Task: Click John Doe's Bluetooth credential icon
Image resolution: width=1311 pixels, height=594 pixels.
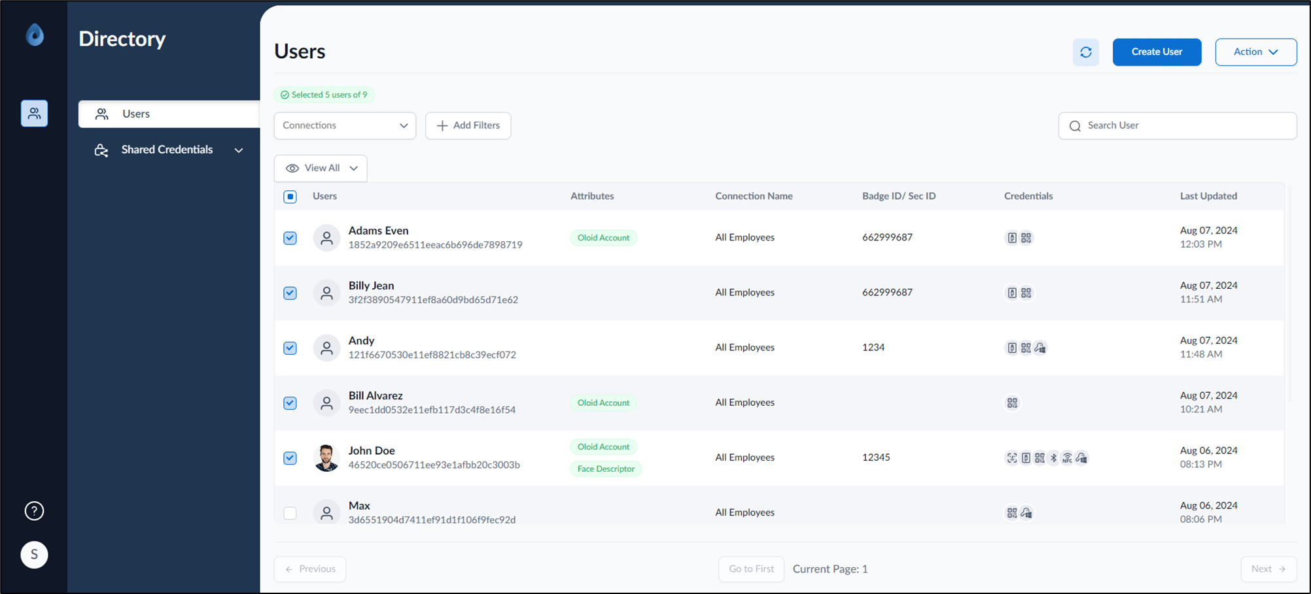Action: click(1053, 458)
